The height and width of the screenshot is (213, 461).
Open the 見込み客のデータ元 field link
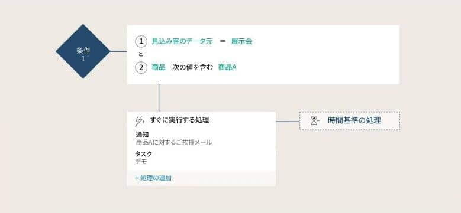point(182,41)
